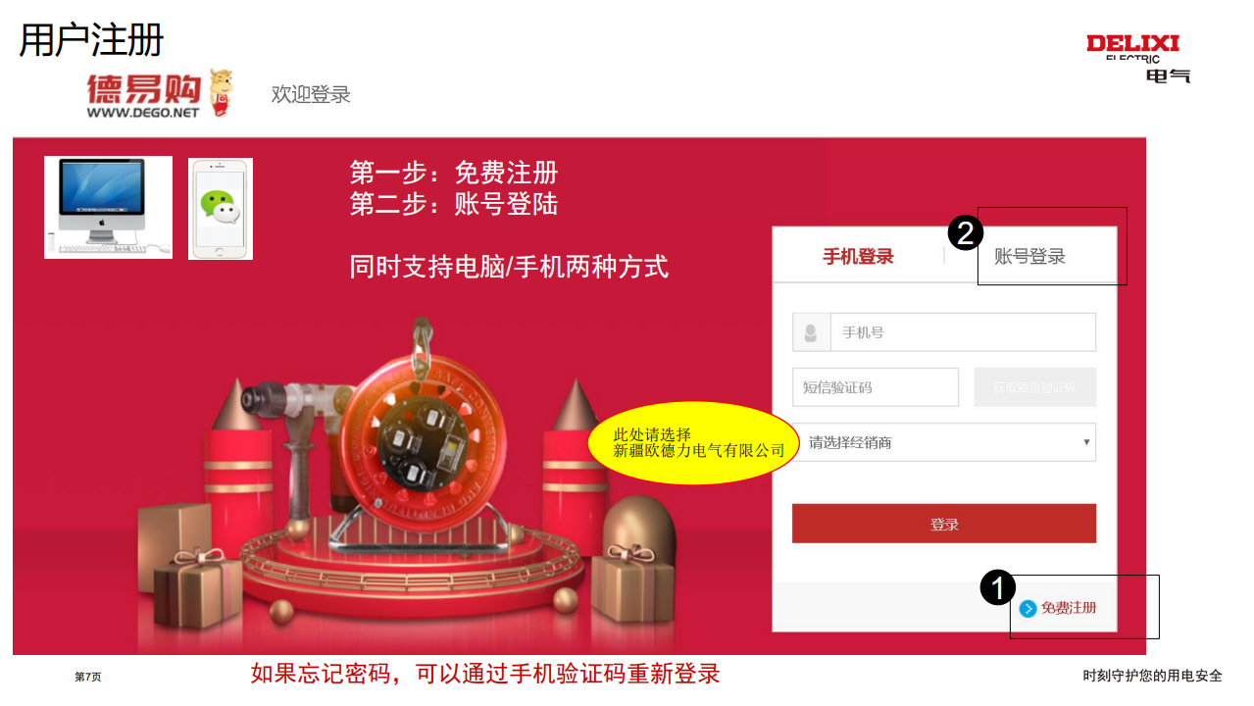Focus the 短信验证码 input field
Image resolution: width=1254 pixels, height=706 pixels.
coord(876,387)
